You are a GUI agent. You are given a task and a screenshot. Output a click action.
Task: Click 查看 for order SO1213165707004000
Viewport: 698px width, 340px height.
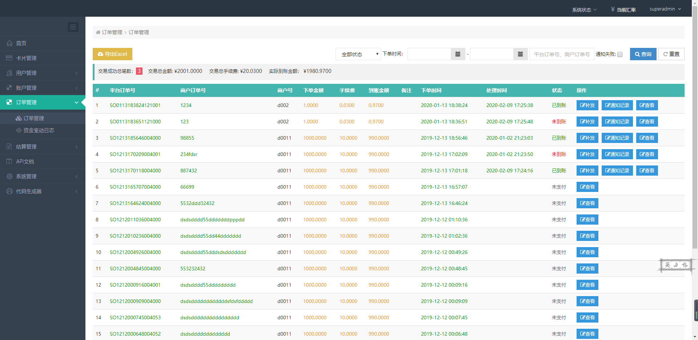pyautogui.click(x=587, y=187)
